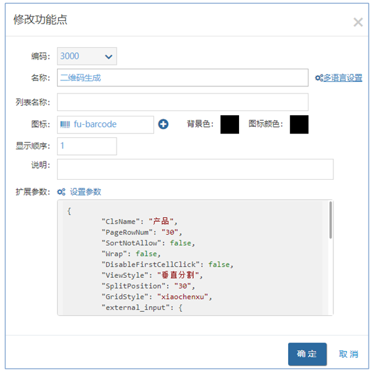Screen dimensions: 370x372
Task: Open the 设置参数 link
Action: [x=86, y=192]
